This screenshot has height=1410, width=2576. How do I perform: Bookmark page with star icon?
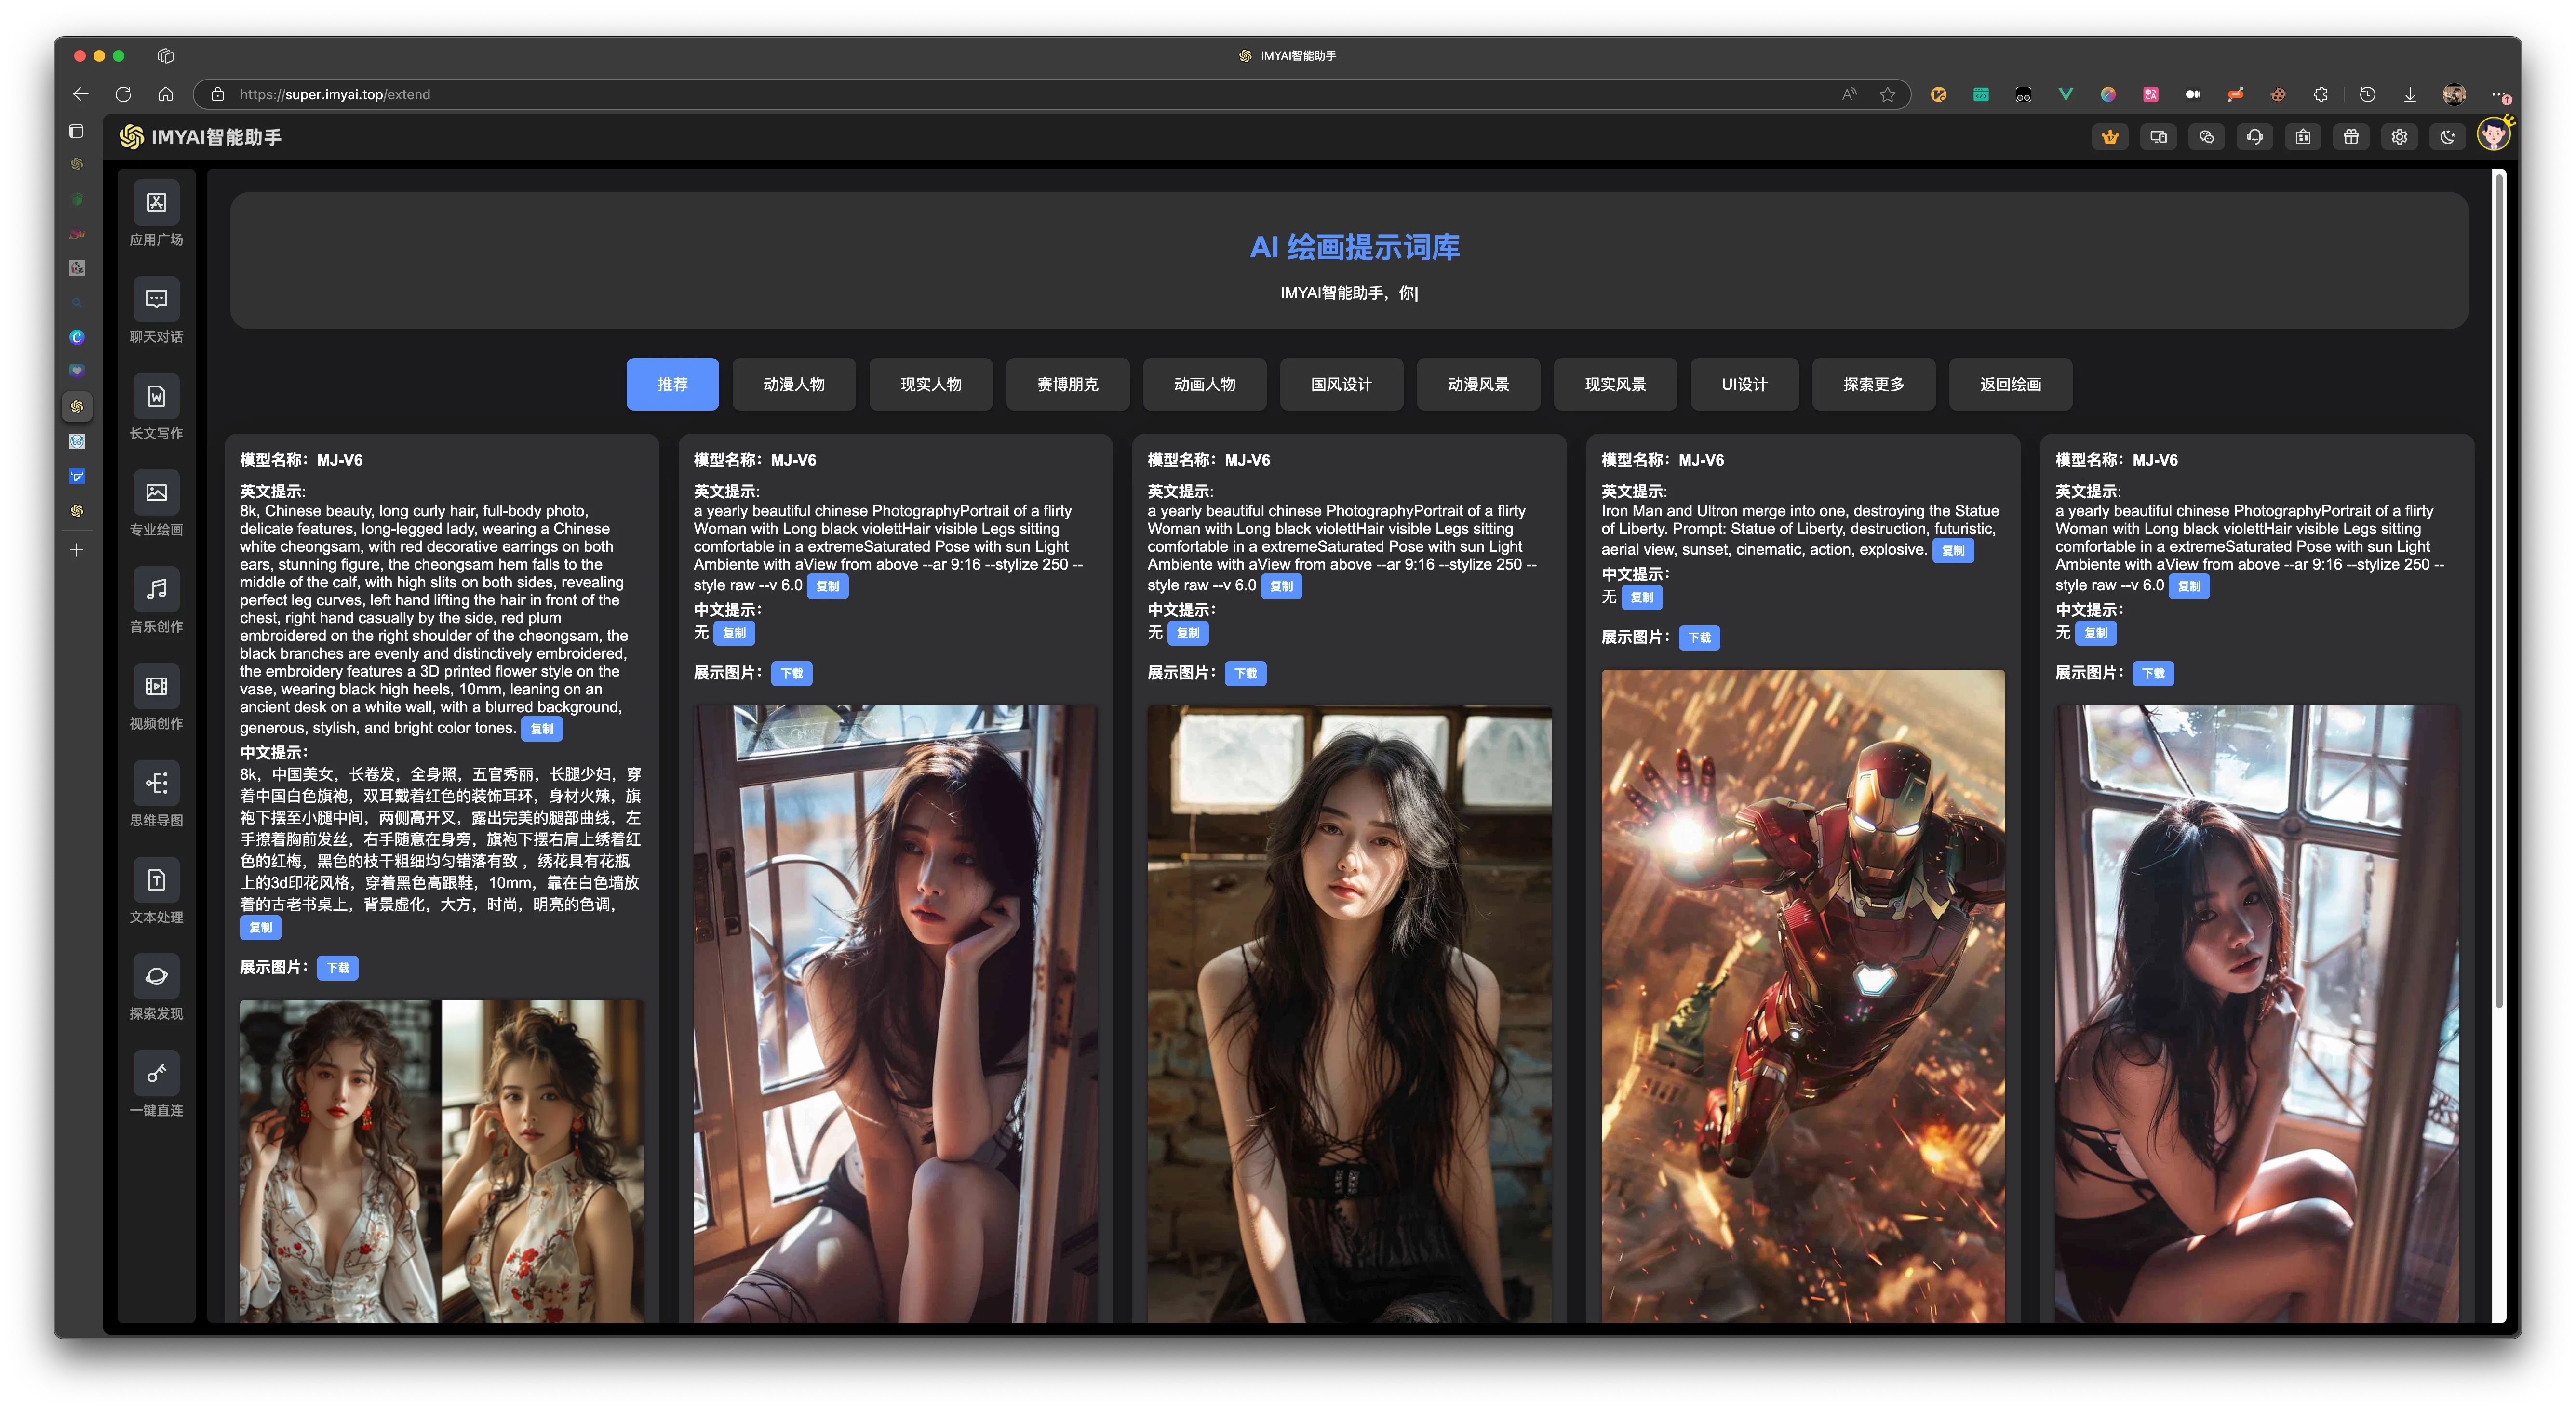coord(1887,94)
